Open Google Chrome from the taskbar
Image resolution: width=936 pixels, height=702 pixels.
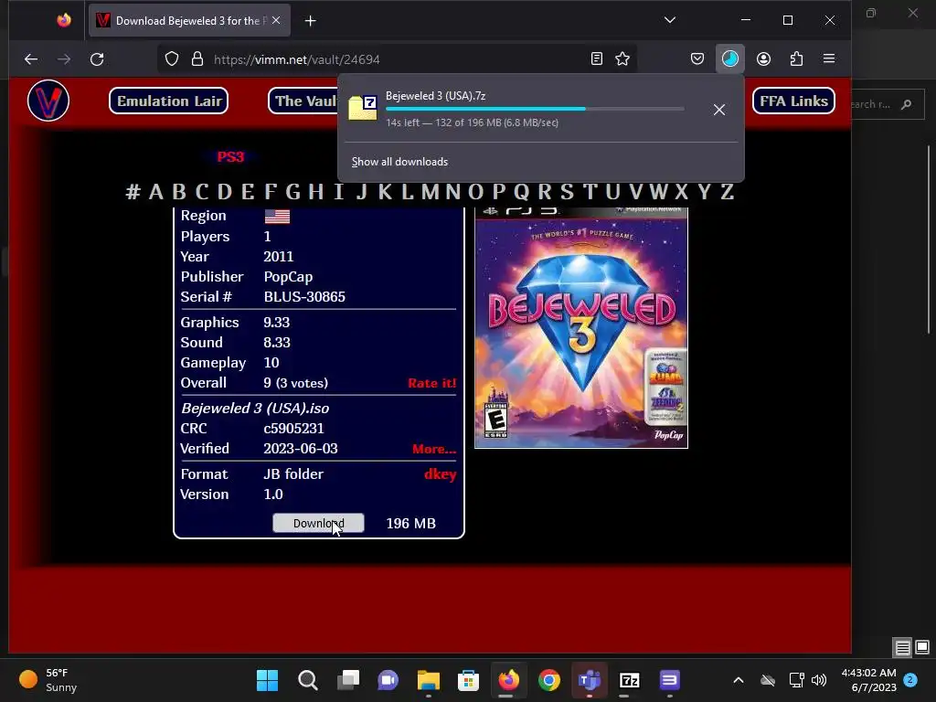(549, 680)
